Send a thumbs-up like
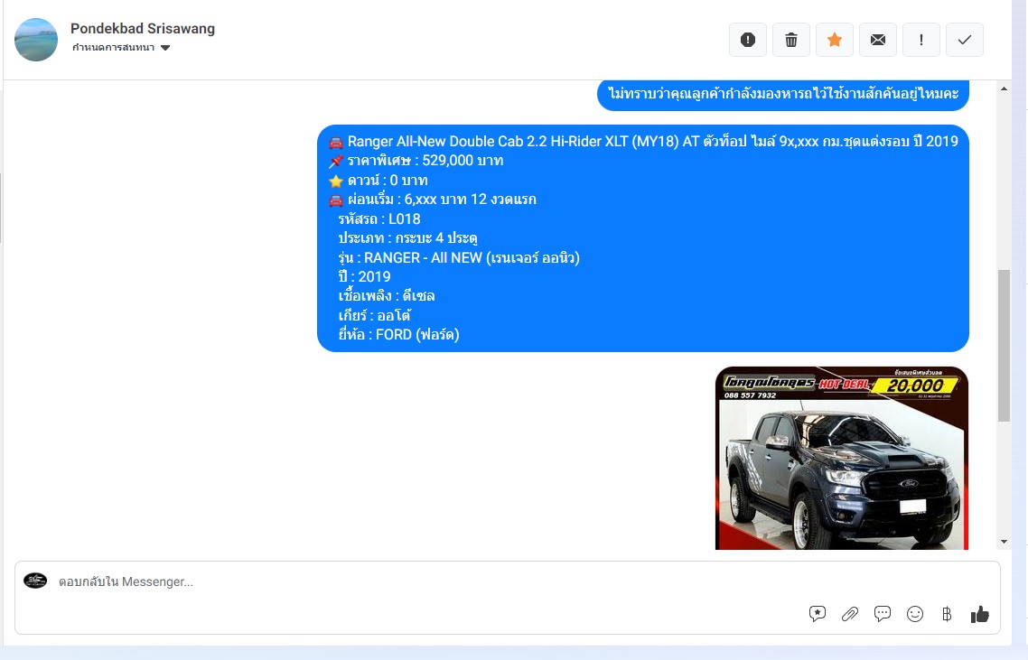This screenshot has height=660, width=1028. [979, 613]
